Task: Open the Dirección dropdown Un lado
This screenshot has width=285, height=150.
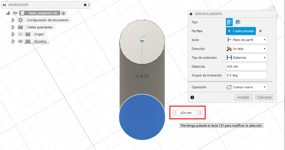Action: (x=246, y=49)
